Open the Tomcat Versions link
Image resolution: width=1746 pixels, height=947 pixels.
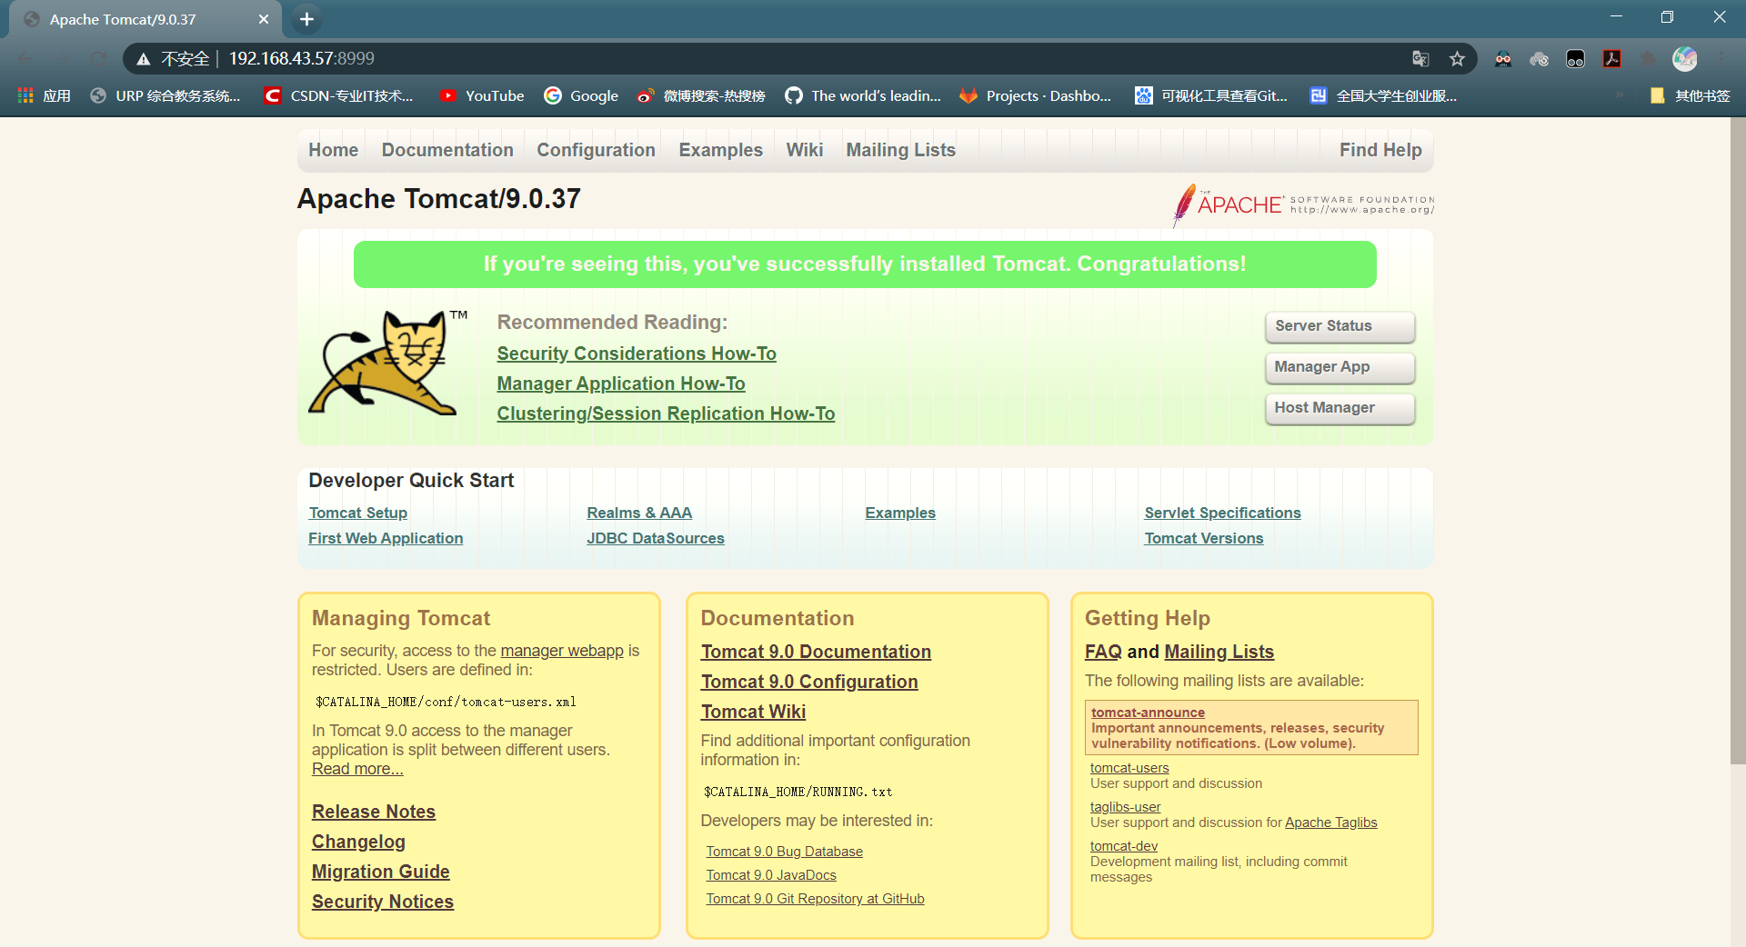tap(1204, 538)
